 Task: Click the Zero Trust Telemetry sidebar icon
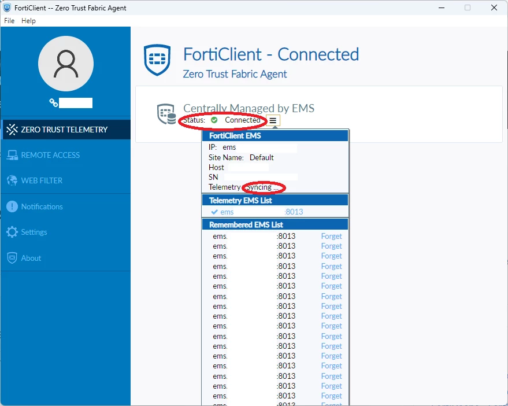[x=12, y=130]
